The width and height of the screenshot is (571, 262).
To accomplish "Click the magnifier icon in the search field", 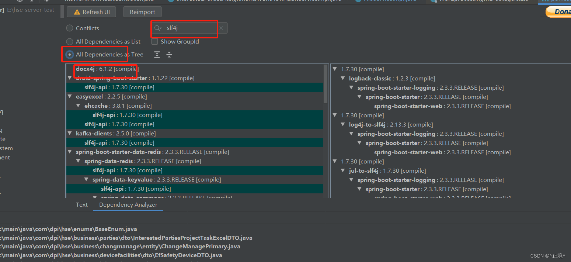I will point(158,28).
